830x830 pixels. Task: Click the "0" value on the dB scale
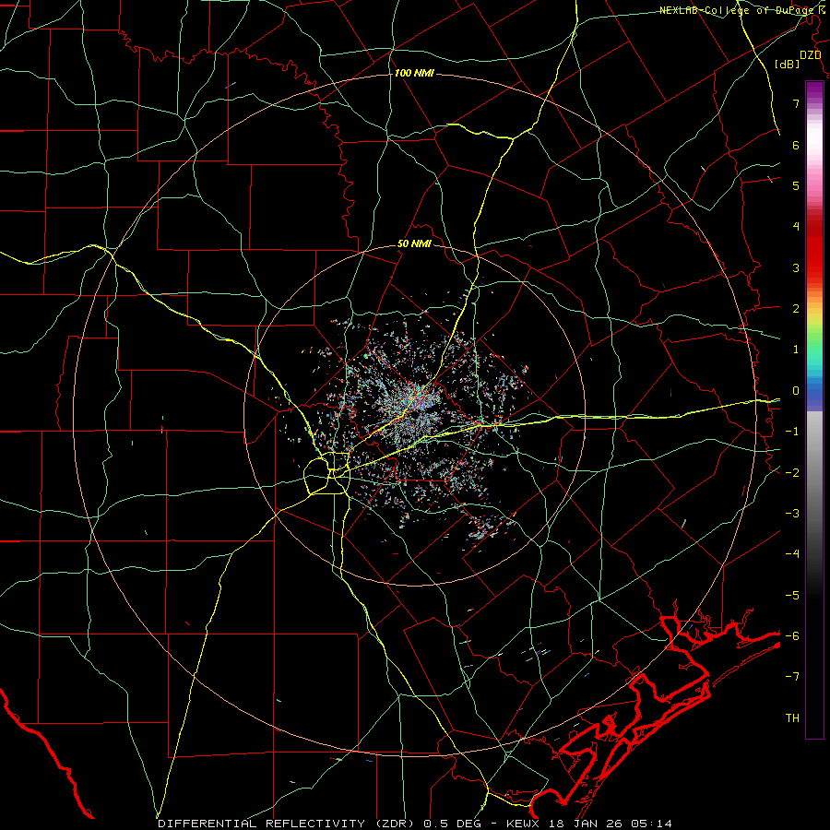(x=796, y=391)
